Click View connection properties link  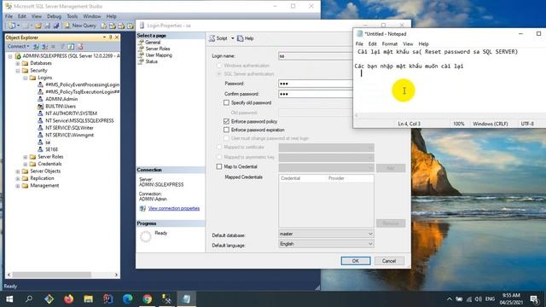[x=174, y=208]
